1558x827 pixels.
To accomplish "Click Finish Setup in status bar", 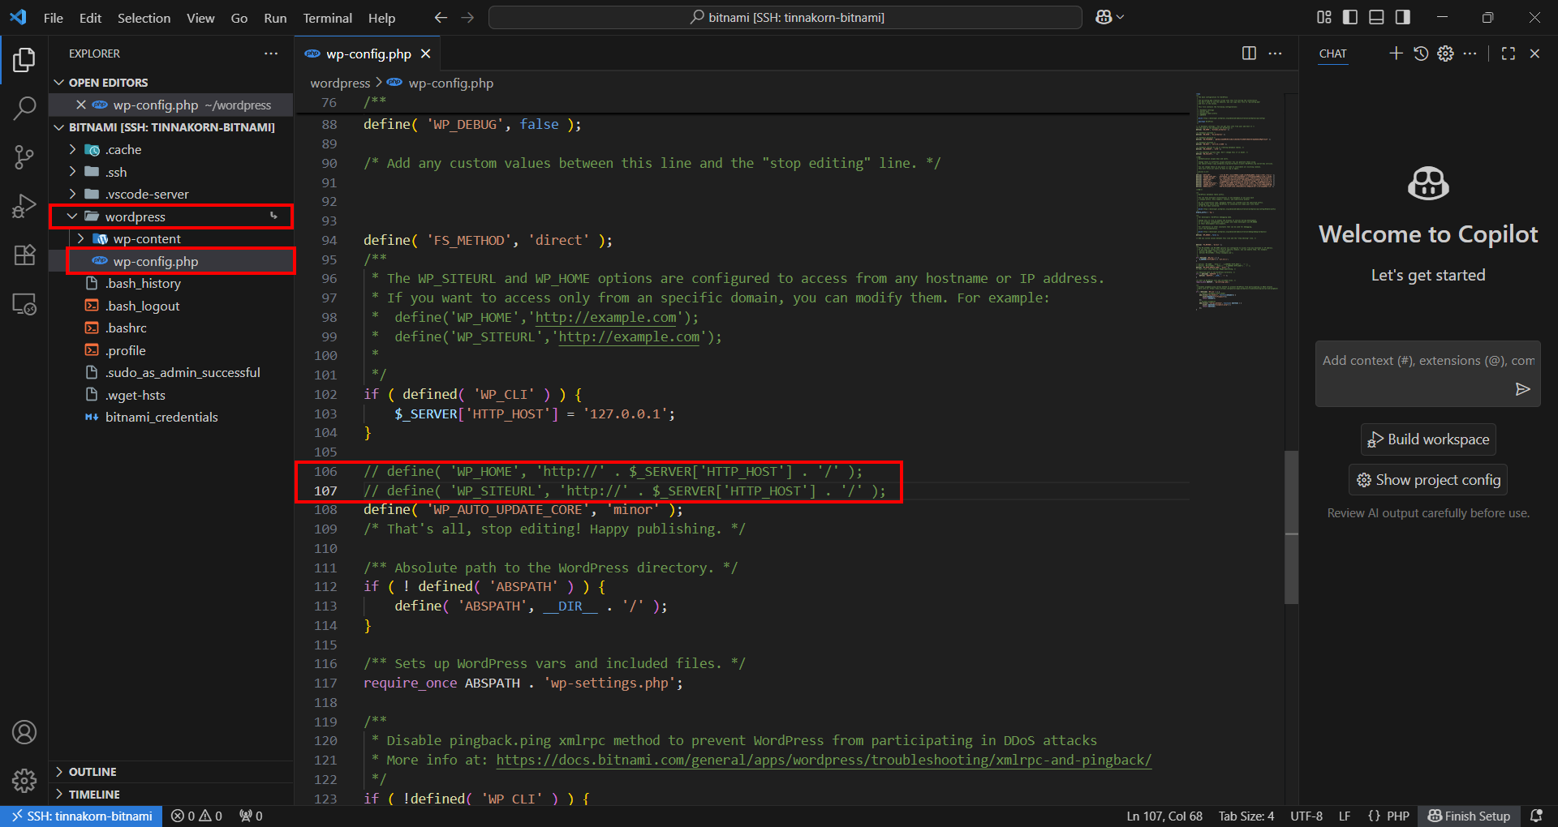I will coord(1470,816).
